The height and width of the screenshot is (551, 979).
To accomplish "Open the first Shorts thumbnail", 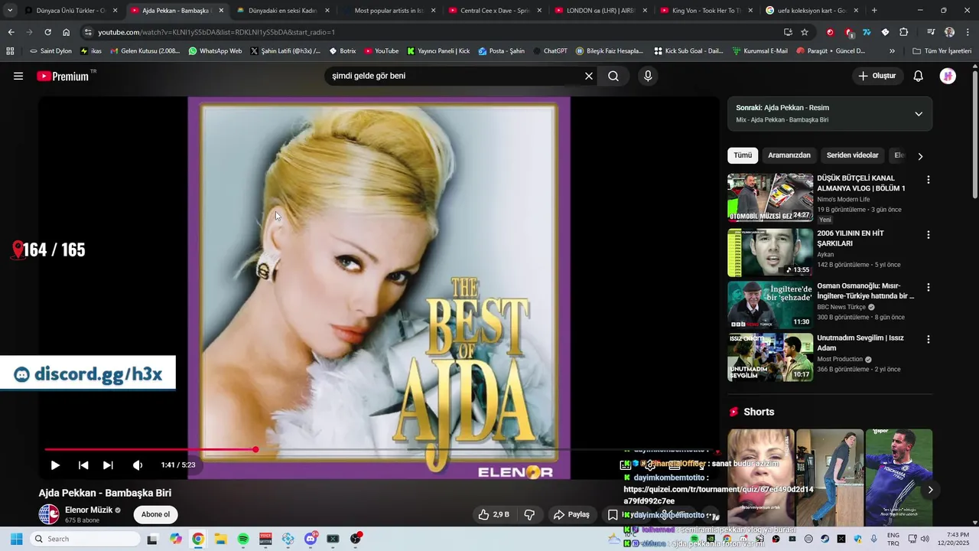I will [x=760, y=478].
